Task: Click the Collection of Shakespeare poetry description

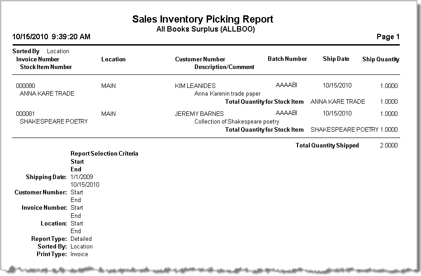Action: click(x=237, y=121)
